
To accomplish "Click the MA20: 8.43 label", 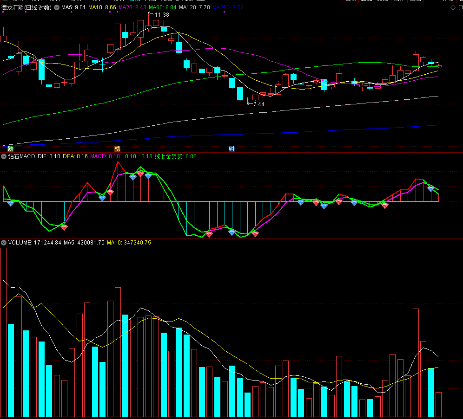I will (132, 7).
